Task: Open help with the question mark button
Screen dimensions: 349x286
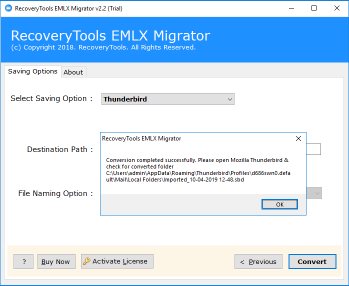Action: pos(23,261)
